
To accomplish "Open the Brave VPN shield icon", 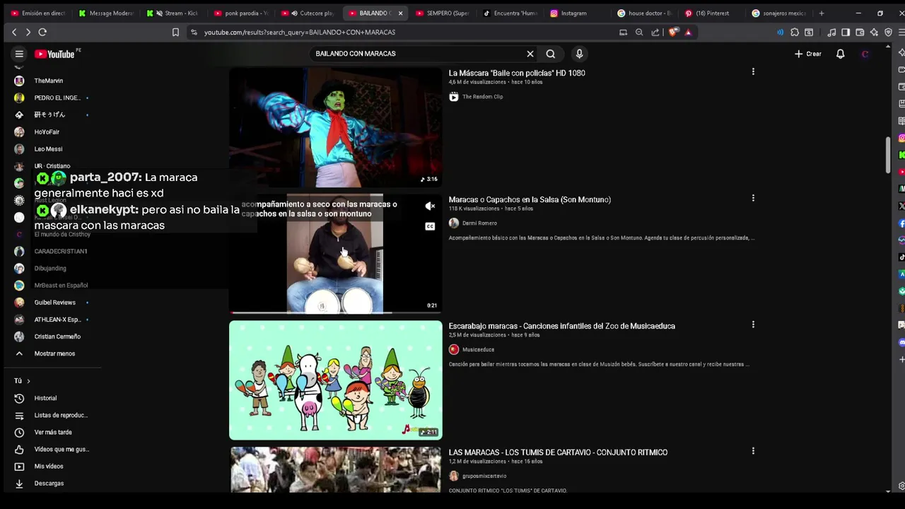I will pyautogui.click(x=889, y=32).
